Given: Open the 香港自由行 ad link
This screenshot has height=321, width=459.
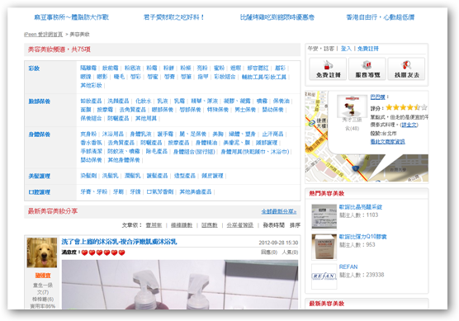Looking at the screenshot, I should click(x=381, y=17).
